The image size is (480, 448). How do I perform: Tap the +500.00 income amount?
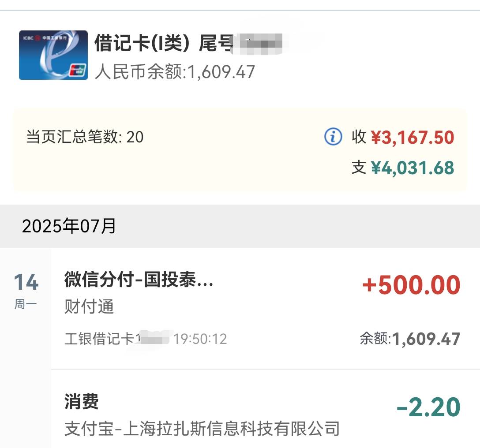click(411, 285)
